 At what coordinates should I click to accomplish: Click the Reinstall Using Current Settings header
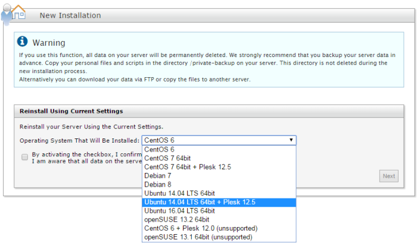71,111
